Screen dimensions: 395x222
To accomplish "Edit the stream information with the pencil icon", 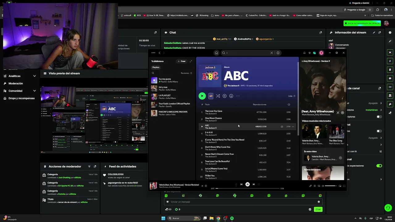I will tap(374, 32).
